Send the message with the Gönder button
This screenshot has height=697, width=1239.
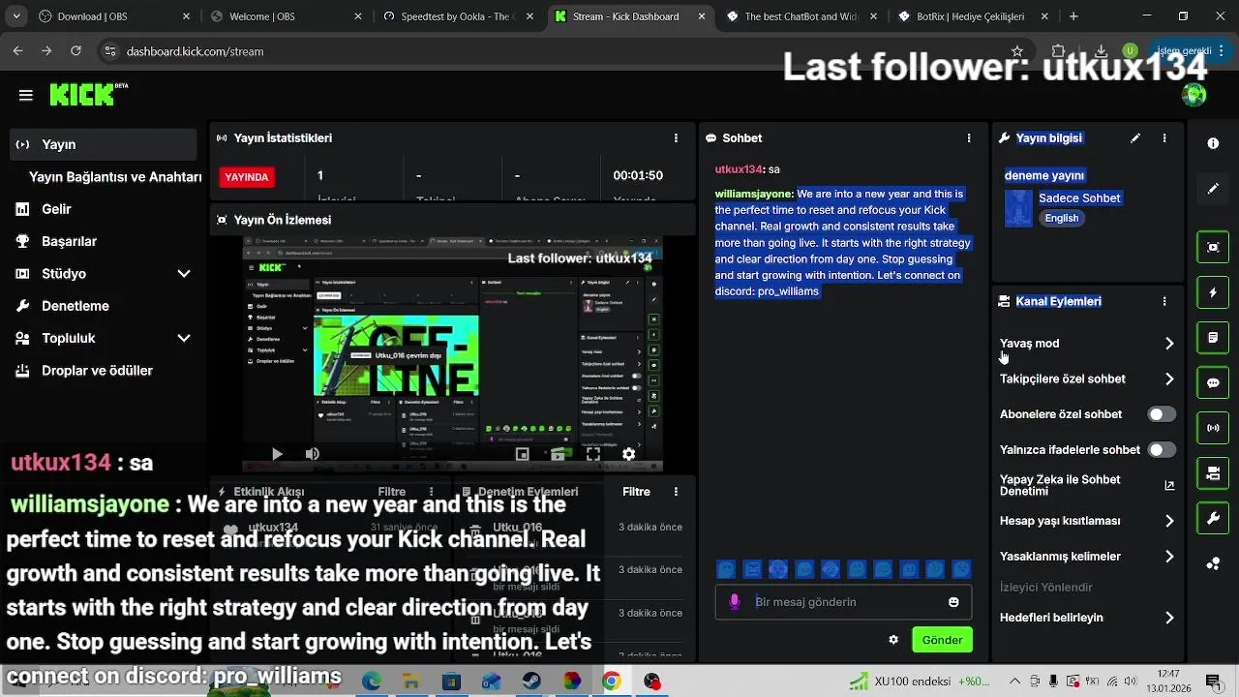(x=942, y=640)
